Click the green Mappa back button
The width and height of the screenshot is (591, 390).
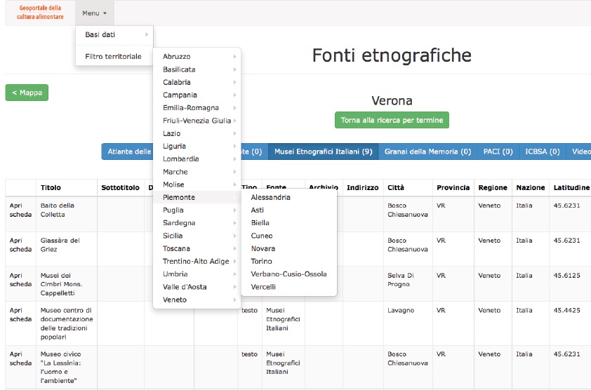coord(27,93)
